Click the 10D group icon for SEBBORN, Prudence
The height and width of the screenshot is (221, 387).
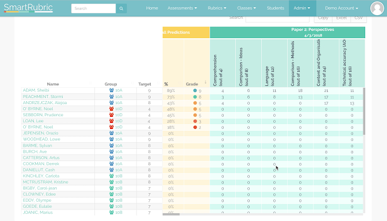click(111, 115)
